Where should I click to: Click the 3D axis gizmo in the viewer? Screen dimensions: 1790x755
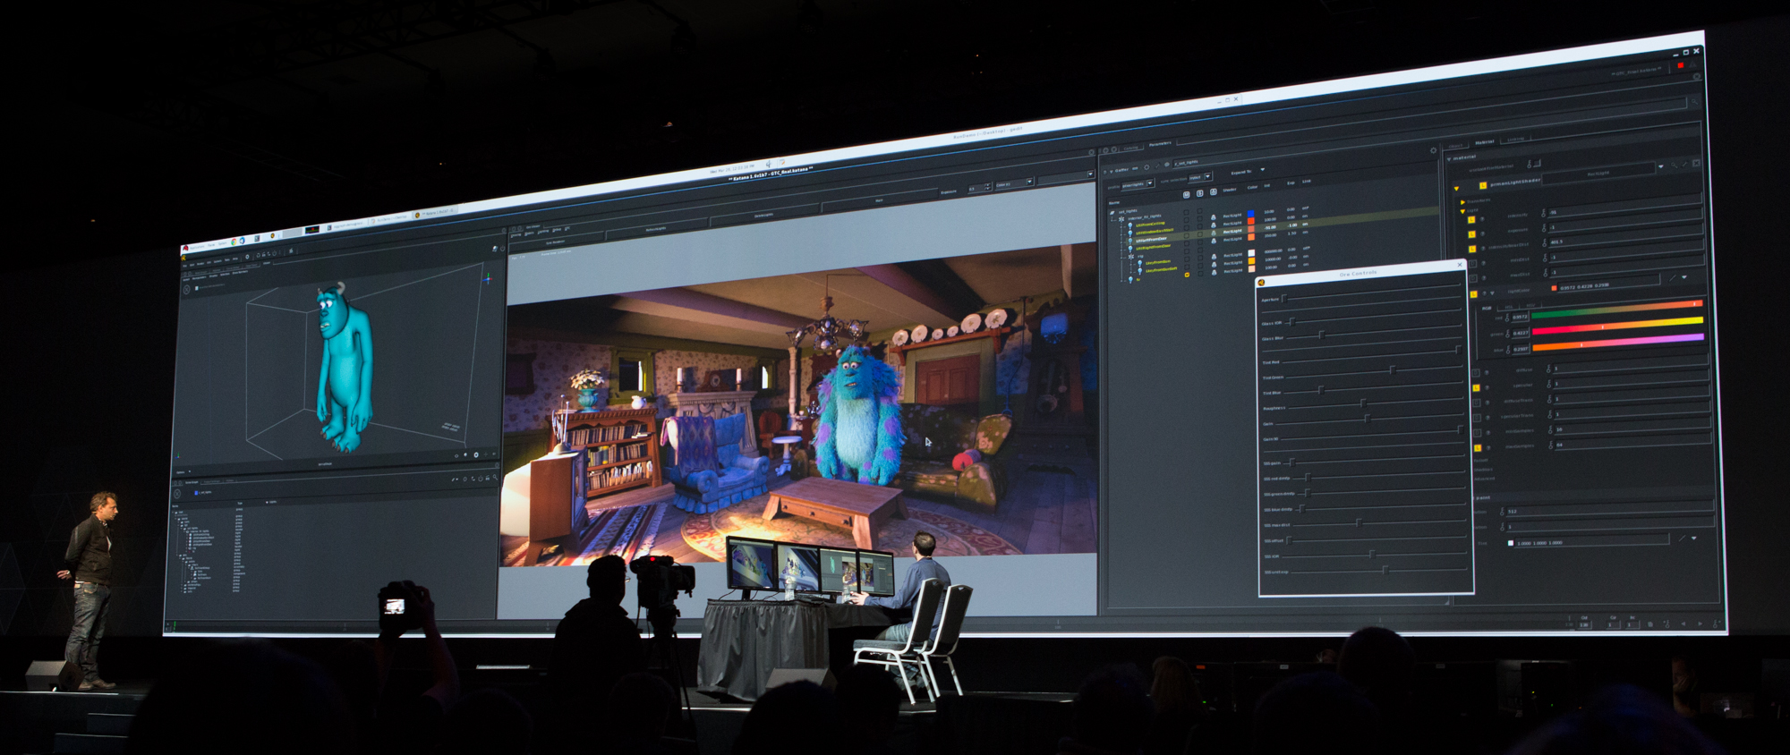(x=488, y=279)
